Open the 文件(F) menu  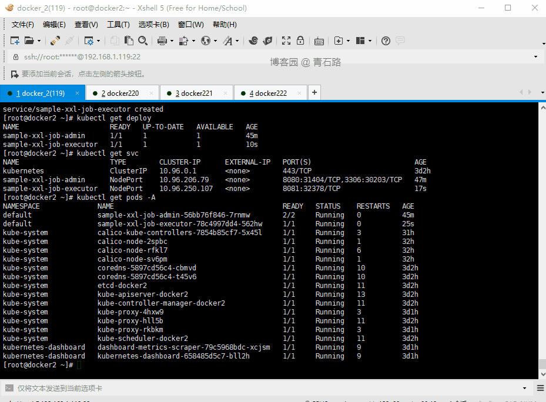[23, 24]
